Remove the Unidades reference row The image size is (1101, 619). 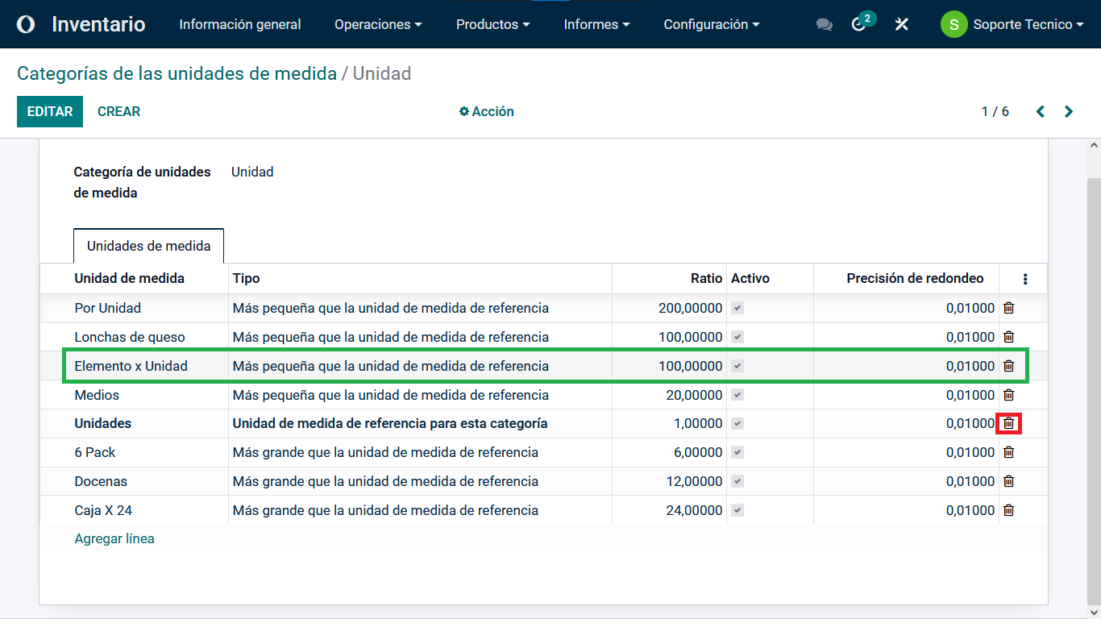[1008, 423]
